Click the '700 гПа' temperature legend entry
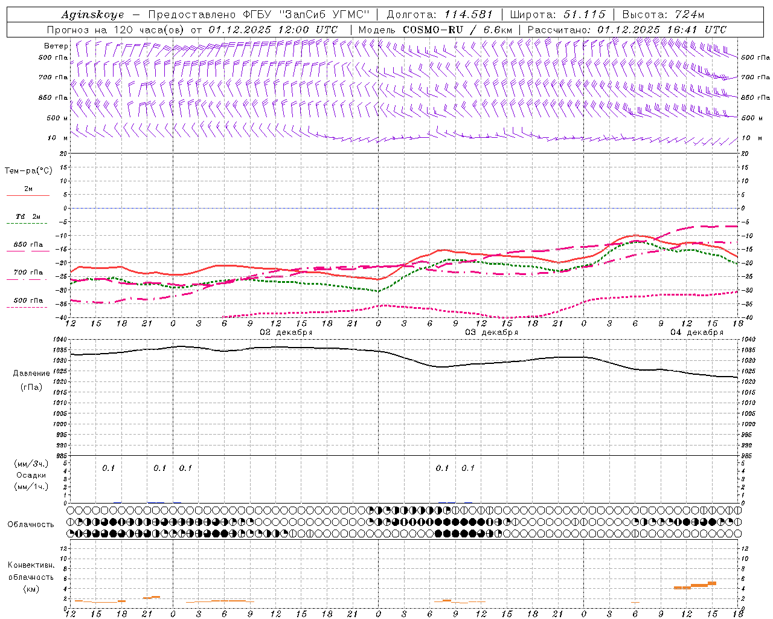 tap(28, 273)
